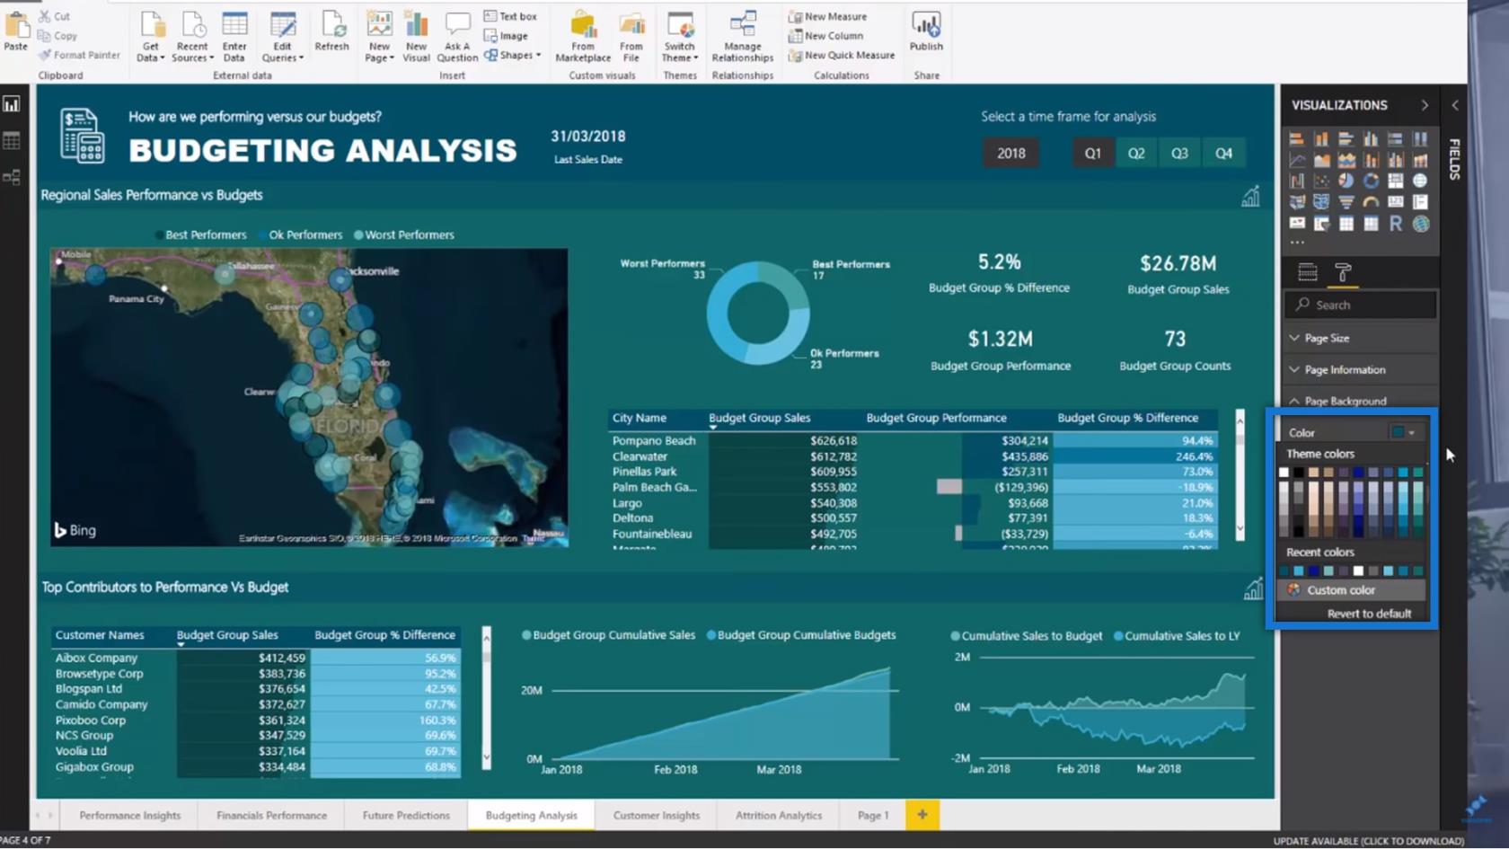Click Revert to default
The image size is (1509, 849).
tap(1369, 614)
